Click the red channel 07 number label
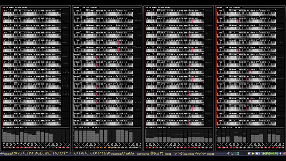Image resolution: width=286 pixels, height=161 pixels. point(30,147)
